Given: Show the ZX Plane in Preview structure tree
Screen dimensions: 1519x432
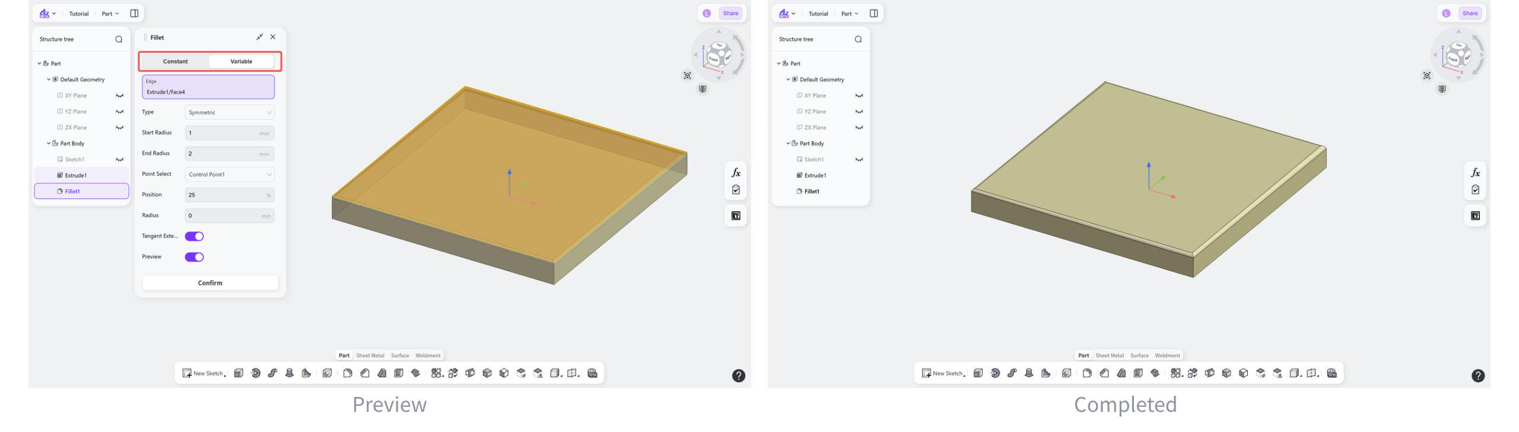Looking at the screenshot, I should tap(120, 128).
